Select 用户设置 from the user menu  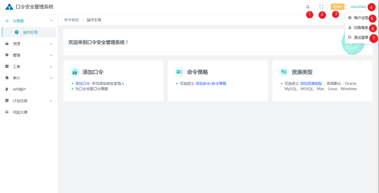click(x=360, y=18)
